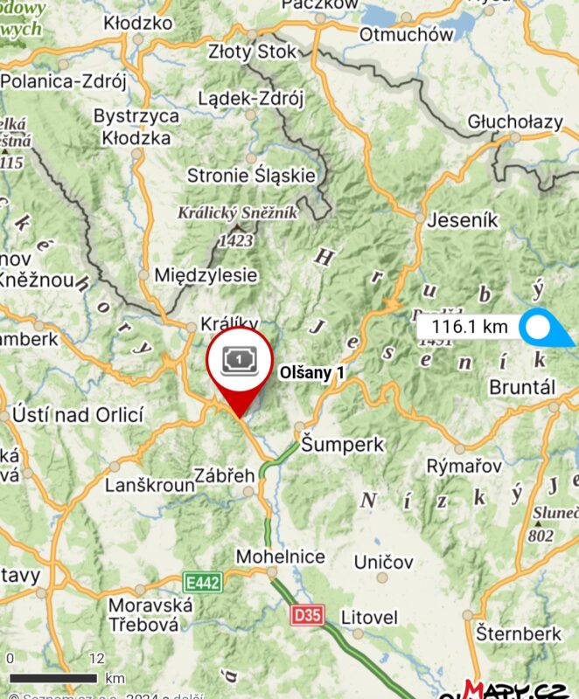Click the Králický Sněžník 1423 peak marker
Image resolution: width=579 pixels, height=699 pixels.
click(x=237, y=226)
